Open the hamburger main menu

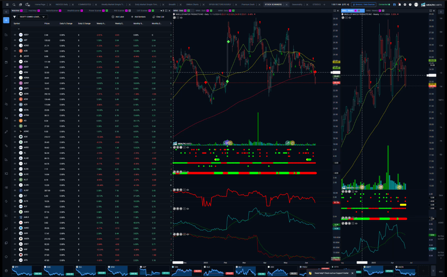pos(7,5)
